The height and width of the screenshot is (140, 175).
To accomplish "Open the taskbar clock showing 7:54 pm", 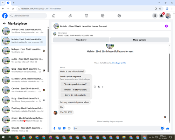I will pyautogui.click(x=163, y=137).
